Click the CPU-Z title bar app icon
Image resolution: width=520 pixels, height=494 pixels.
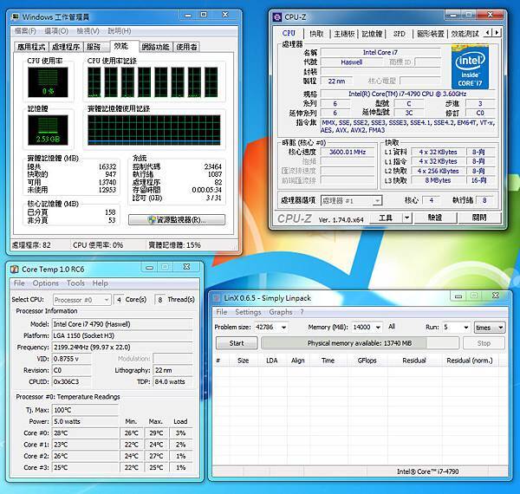(x=277, y=17)
